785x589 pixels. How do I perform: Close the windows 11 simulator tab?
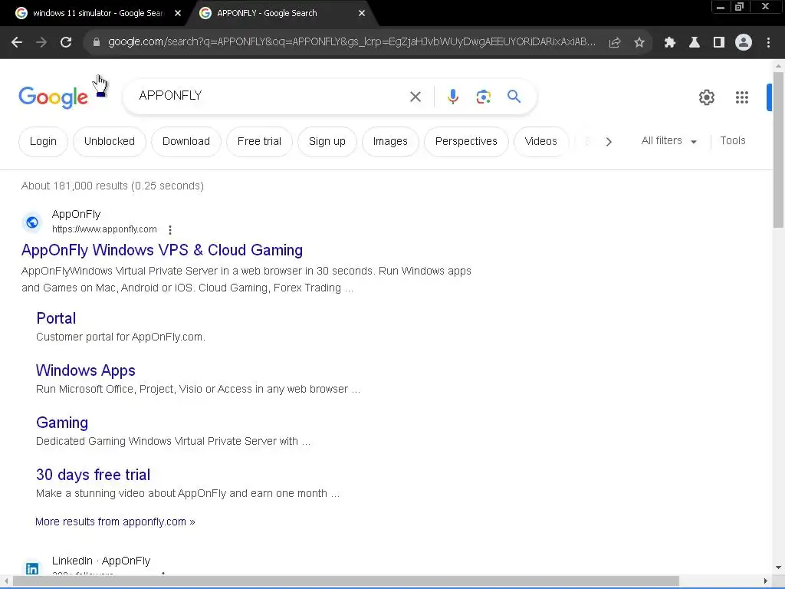point(178,13)
